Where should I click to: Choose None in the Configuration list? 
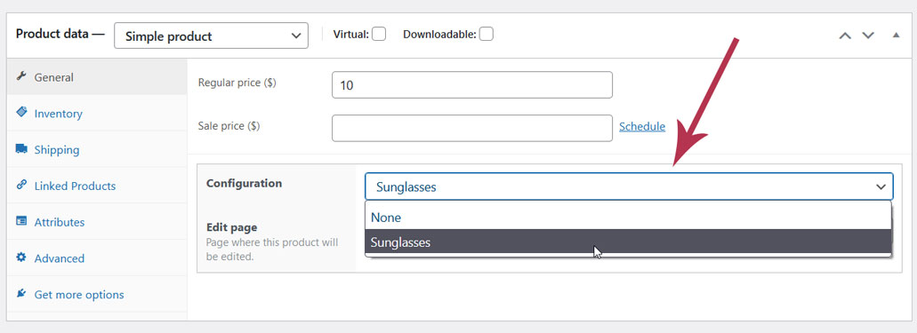tap(628, 218)
